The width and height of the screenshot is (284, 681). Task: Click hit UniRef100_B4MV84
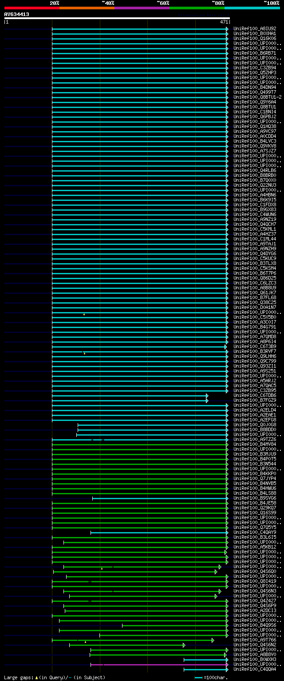[255, 444]
